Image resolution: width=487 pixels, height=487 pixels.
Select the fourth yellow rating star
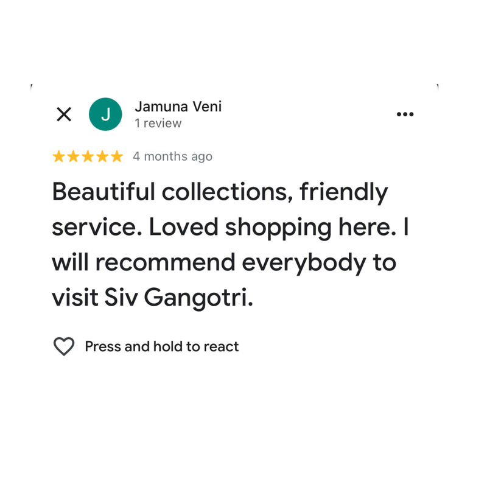tap(102, 156)
